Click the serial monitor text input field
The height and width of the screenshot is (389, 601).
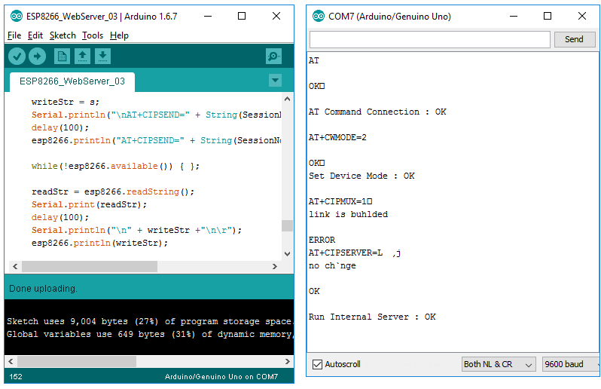click(x=430, y=39)
